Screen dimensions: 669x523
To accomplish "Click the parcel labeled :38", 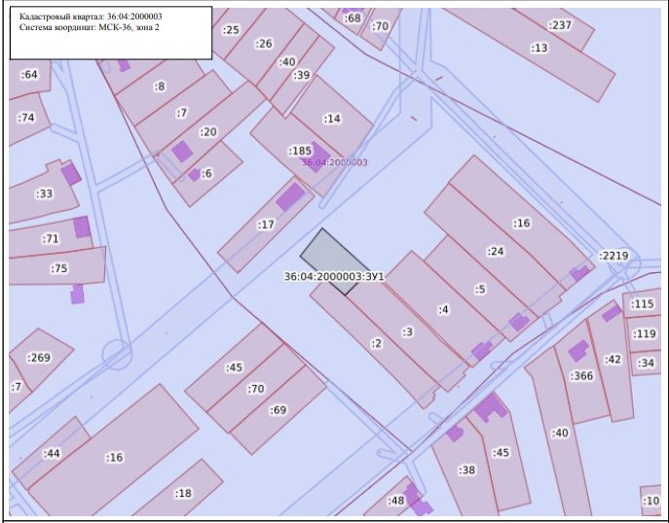I will [465, 470].
